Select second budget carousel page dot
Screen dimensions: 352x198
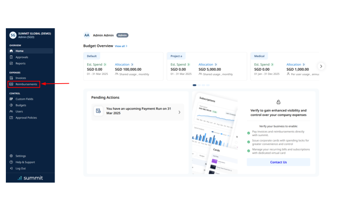pos(199,85)
